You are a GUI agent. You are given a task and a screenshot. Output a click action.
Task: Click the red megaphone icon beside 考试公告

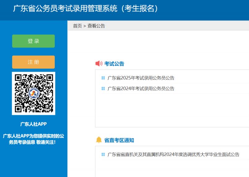point(99,64)
